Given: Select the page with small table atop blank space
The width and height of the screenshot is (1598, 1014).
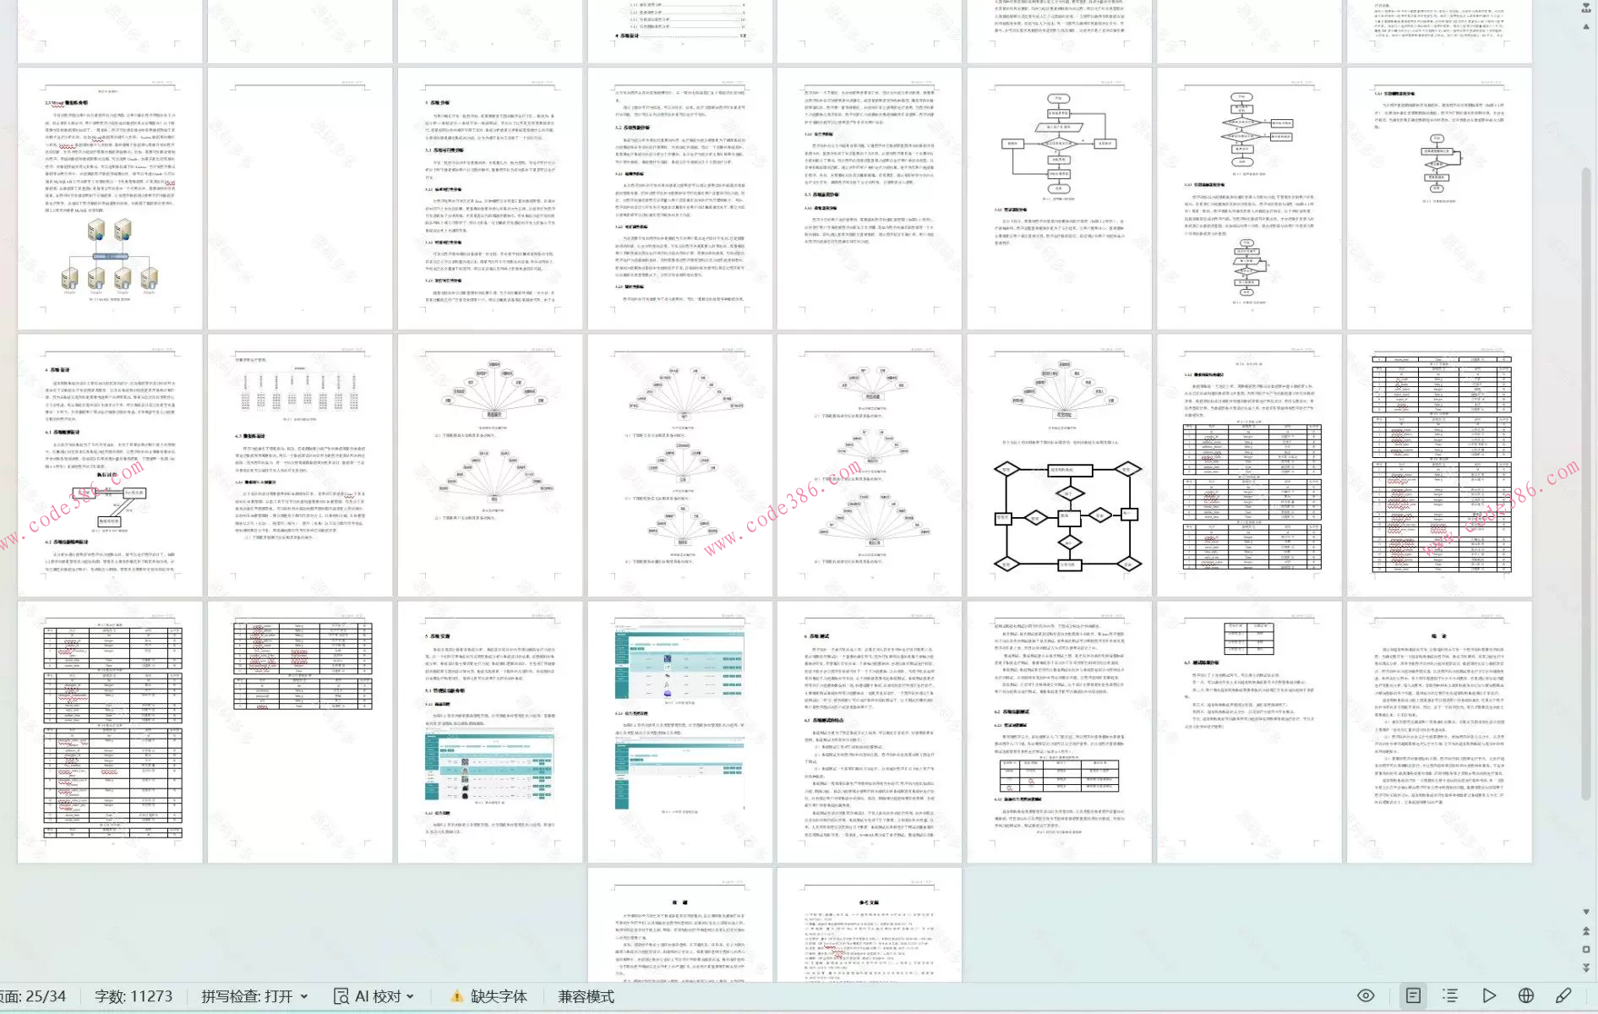Looking at the screenshot, I should click(x=1250, y=732).
